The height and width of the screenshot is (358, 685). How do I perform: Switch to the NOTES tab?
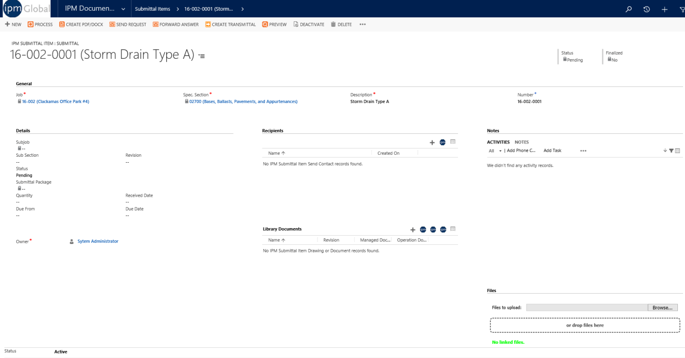pos(522,142)
